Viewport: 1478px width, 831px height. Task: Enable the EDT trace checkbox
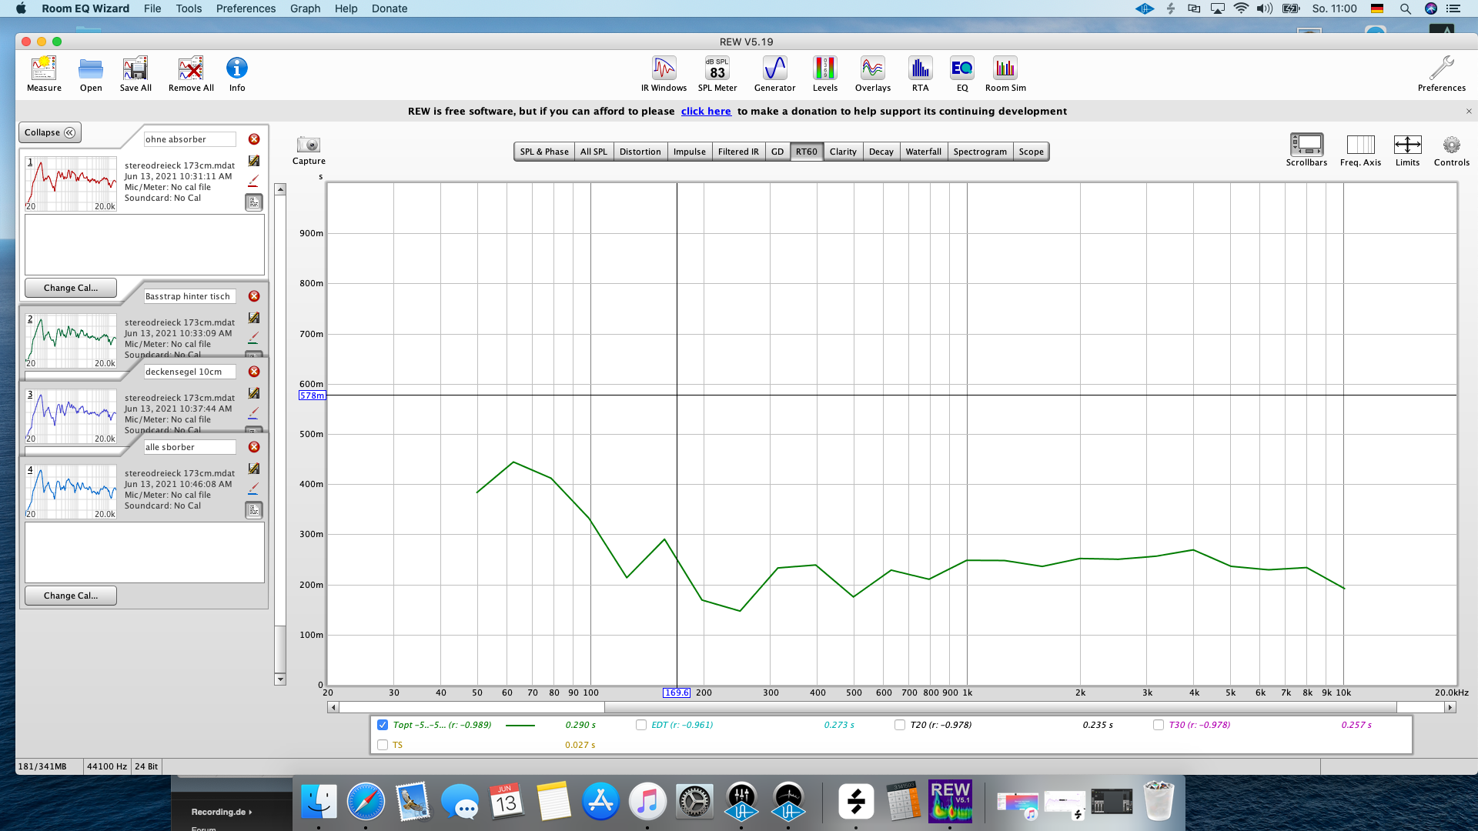[x=641, y=725]
